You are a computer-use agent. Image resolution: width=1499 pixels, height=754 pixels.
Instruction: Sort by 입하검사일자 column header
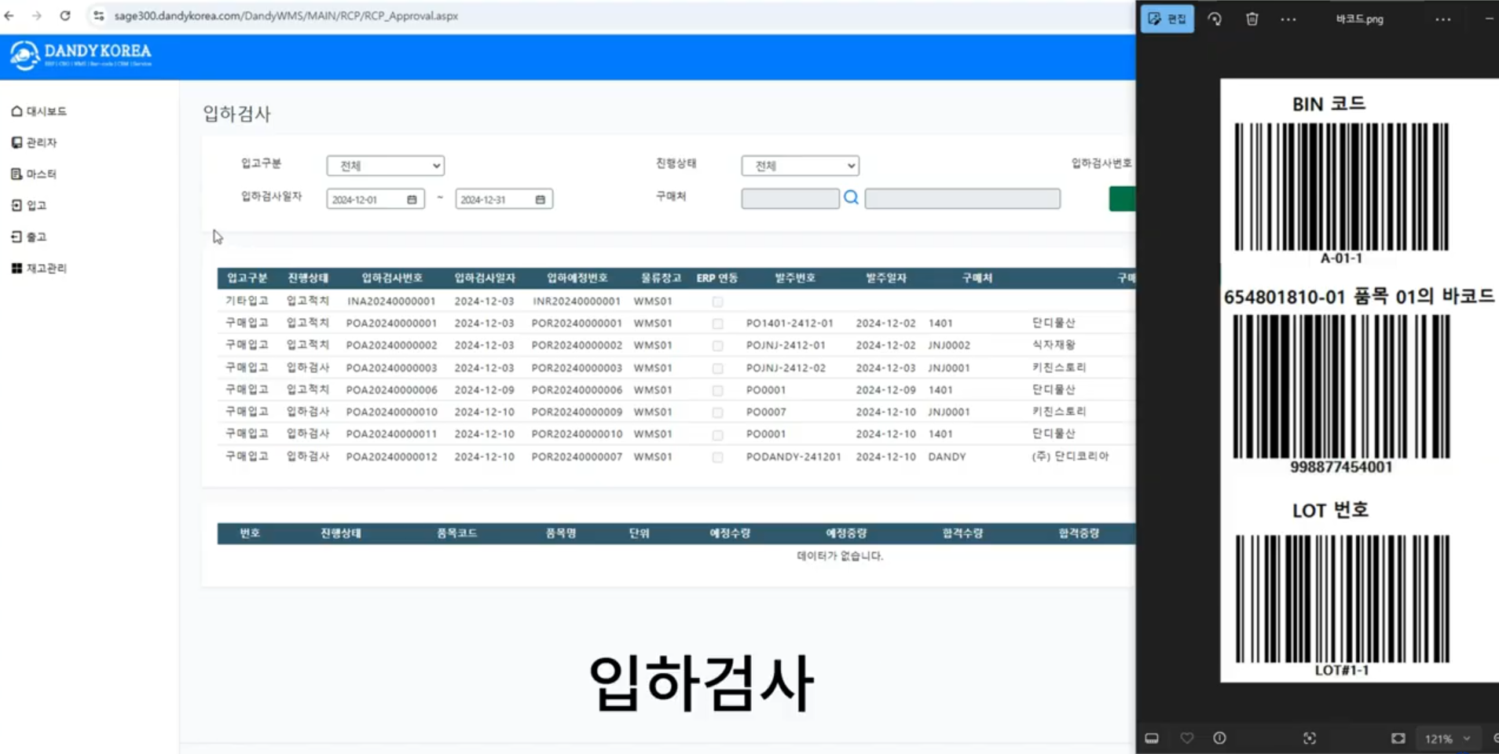click(485, 278)
